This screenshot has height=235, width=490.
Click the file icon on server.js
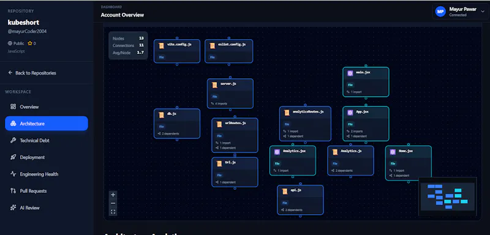[x=214, y=85]
